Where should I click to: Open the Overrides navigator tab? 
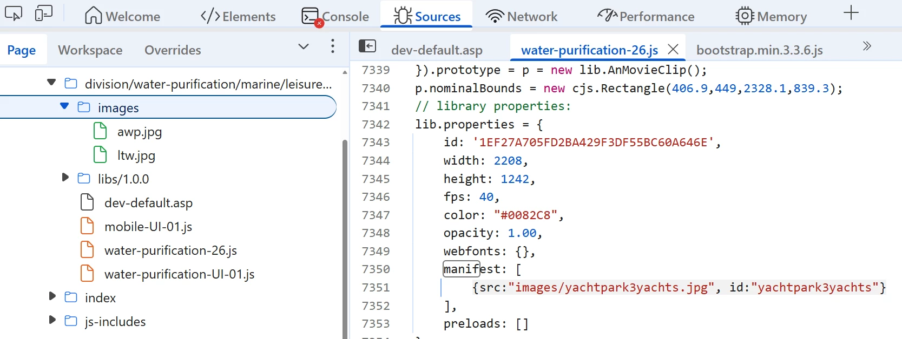tap(173, 50)
